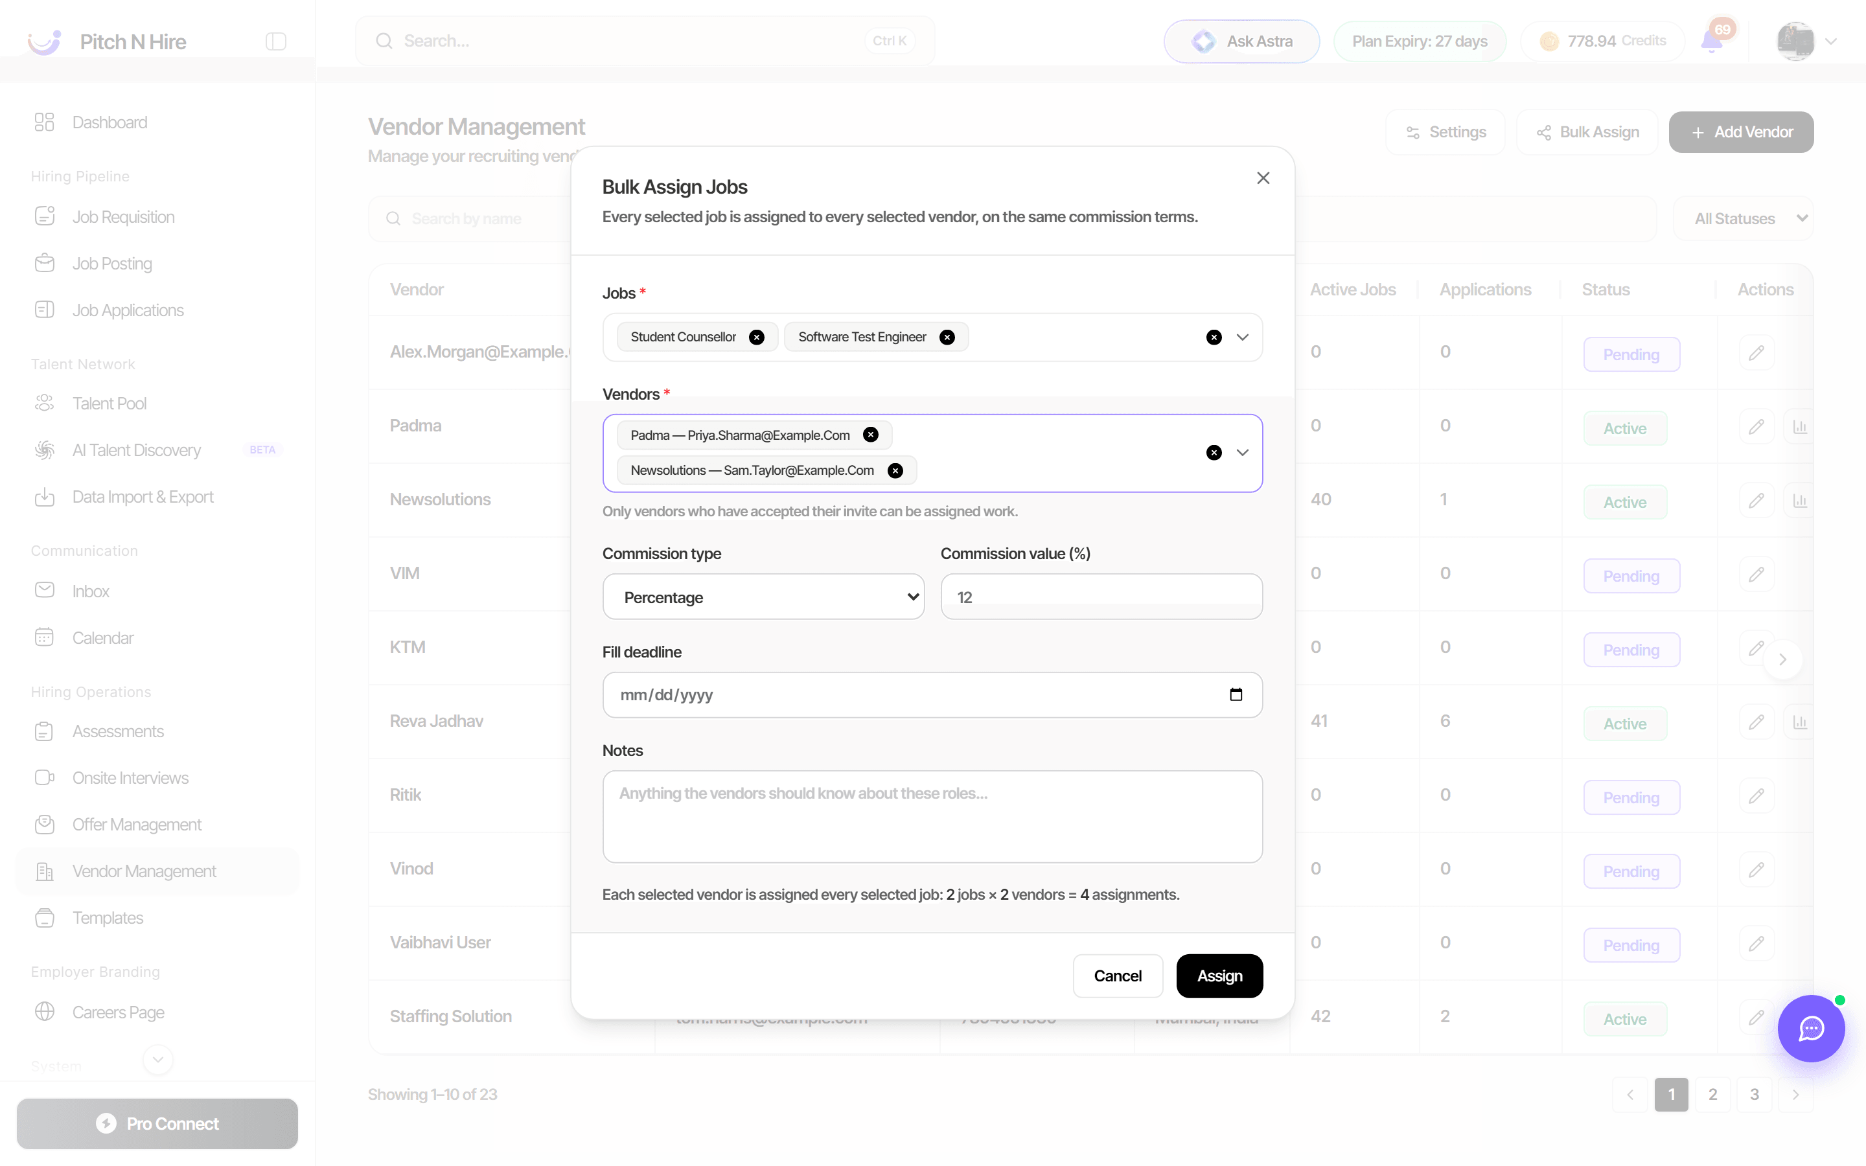This screenshot has width=1866, height=1166.
Task: Clear all selected vendors
Action: (x=1214, y=453)
